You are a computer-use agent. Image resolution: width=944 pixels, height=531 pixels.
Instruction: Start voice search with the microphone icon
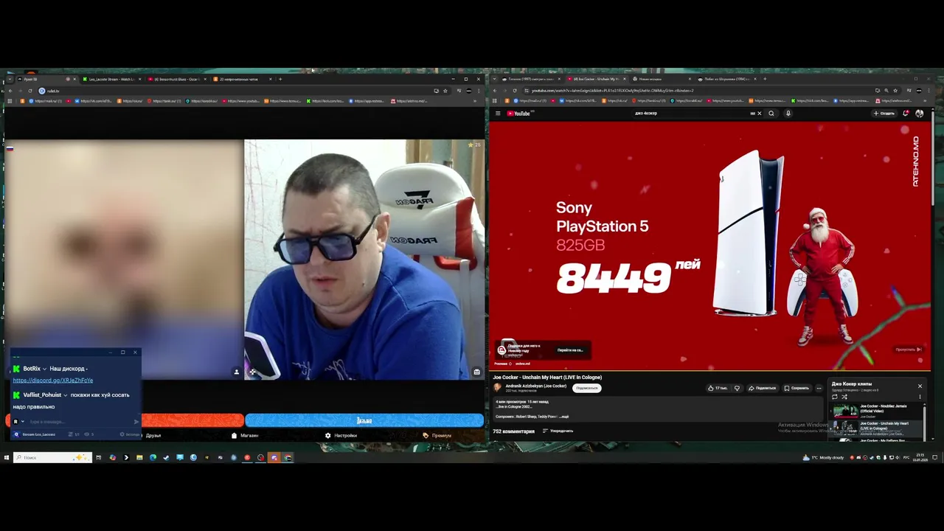[788, 114]
